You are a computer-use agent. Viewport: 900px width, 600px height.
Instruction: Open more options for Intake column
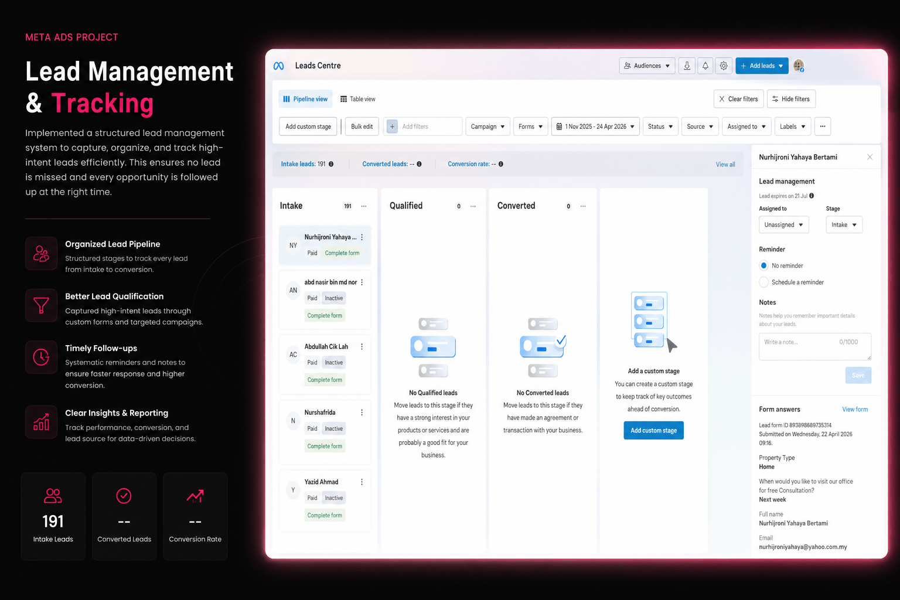[364, 206]
